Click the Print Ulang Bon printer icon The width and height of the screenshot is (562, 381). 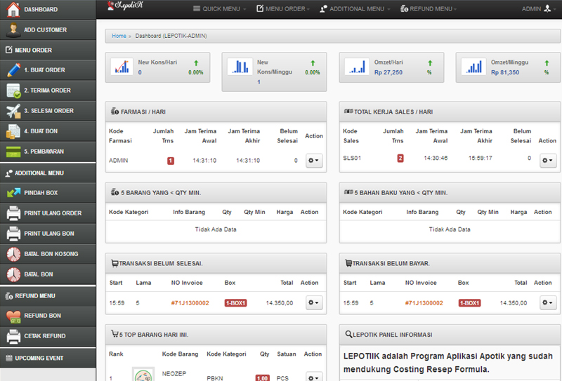(x=13, y=234)
